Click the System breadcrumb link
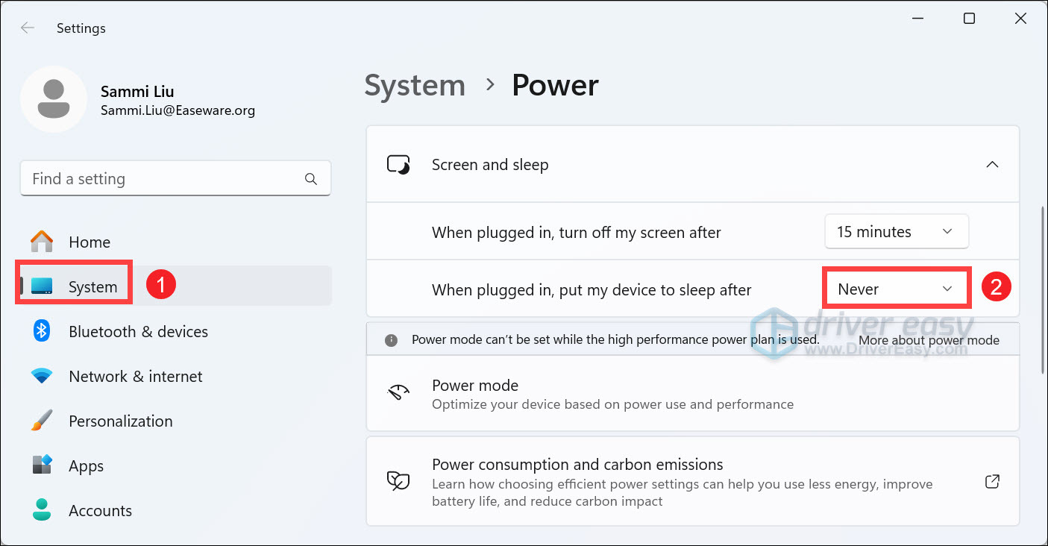This screenshot has height=546, width=1048. (414, 86)
